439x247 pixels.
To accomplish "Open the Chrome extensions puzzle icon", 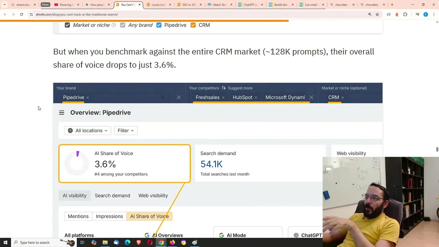I will pos(405,14).
